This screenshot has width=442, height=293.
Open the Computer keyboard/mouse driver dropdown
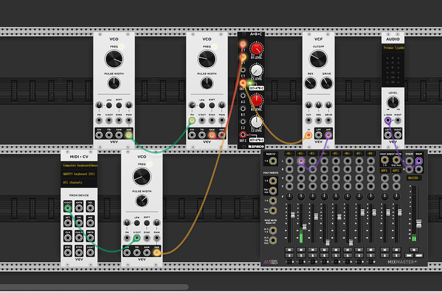[x=78, y=165]
